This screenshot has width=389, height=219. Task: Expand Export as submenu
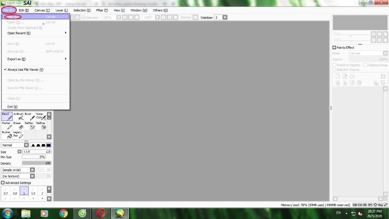tap(35, 59)
